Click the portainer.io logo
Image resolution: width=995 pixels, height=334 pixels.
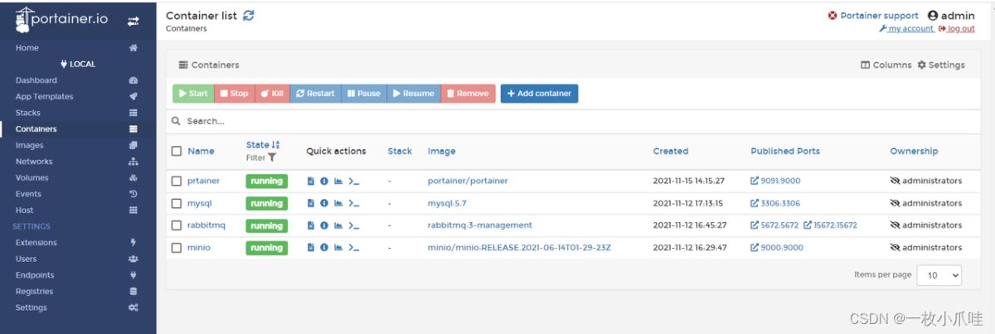(64, 20)
